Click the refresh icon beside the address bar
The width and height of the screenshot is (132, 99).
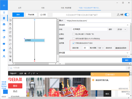point(129,68)
